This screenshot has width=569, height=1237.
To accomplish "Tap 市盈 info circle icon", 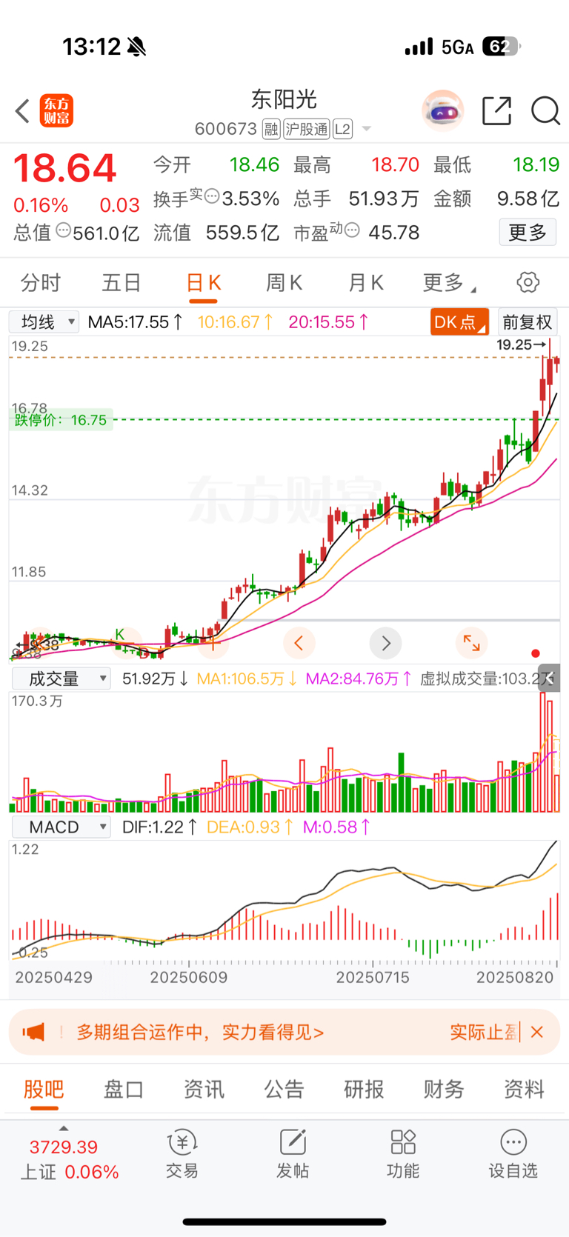I will click(x=352, y=230).
